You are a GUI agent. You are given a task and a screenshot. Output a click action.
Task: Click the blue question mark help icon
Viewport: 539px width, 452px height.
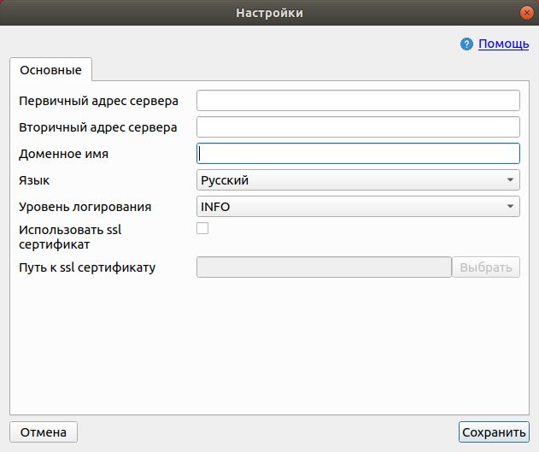pyautogui.click(x=466, y=44)
